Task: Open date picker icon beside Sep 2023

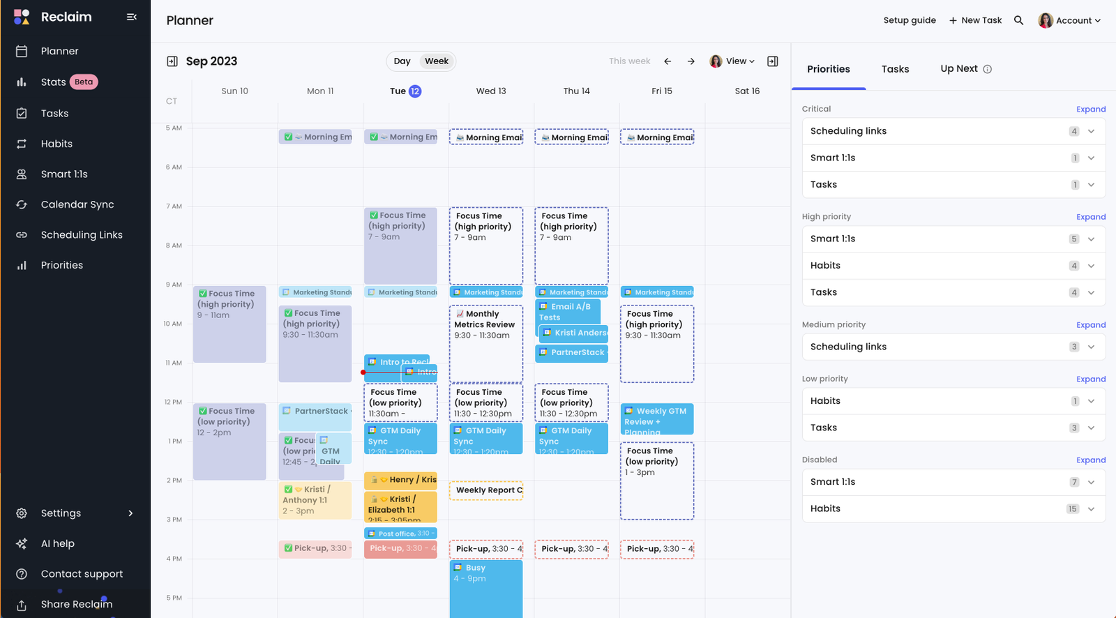Action: (172, 61)
